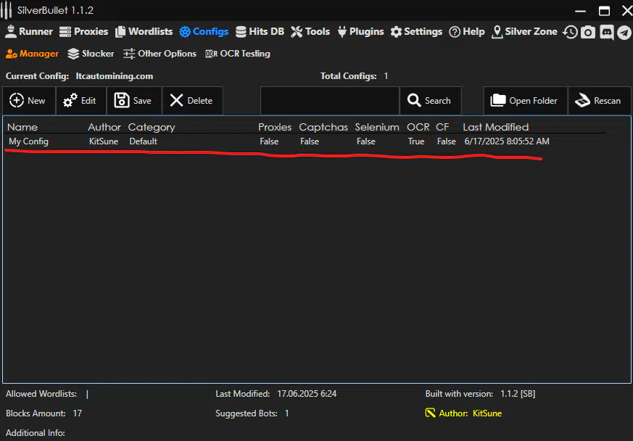The width and height of the screenshot is (633, 441).
Task: Select the Configs tab
Action: tap(204, 31)
